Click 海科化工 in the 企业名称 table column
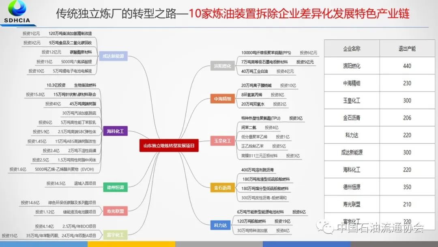The width and height of the screenshot is (438, 247). 352,170
